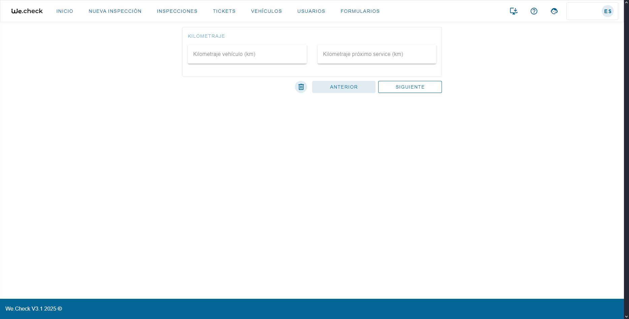Image resolution: width=629 pixels, height=319 pixels.
Task: Click the scrollbar down arrow
Action: 626,316
